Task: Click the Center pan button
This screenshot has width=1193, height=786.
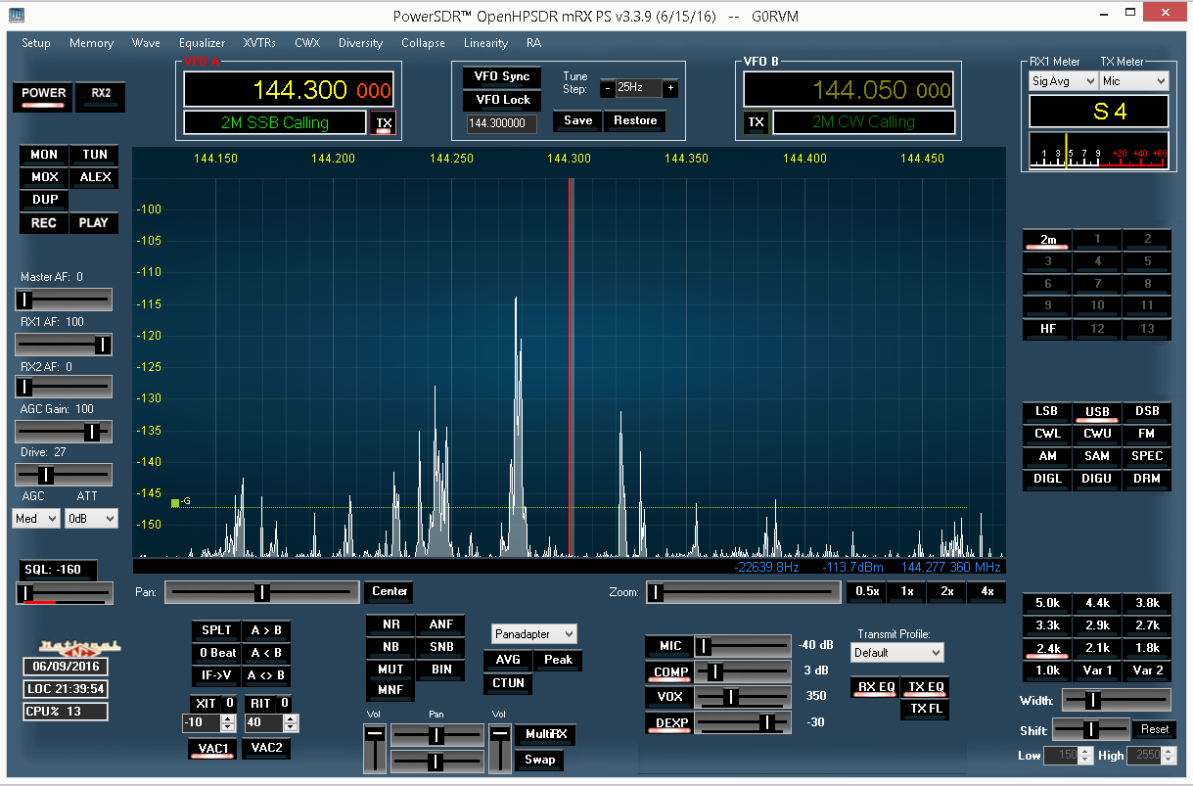Action: click(390, 592)
